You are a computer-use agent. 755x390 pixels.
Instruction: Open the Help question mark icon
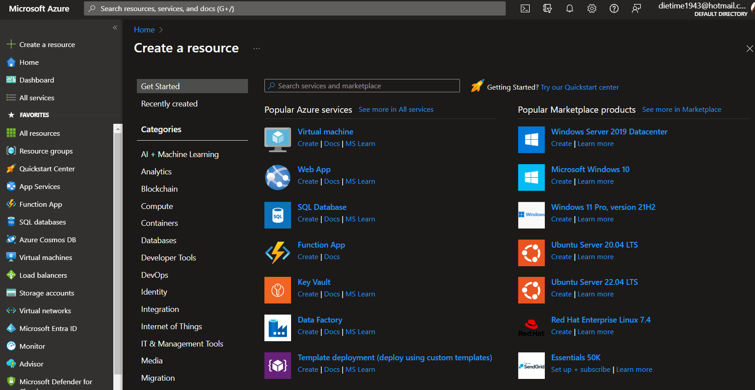614,8
